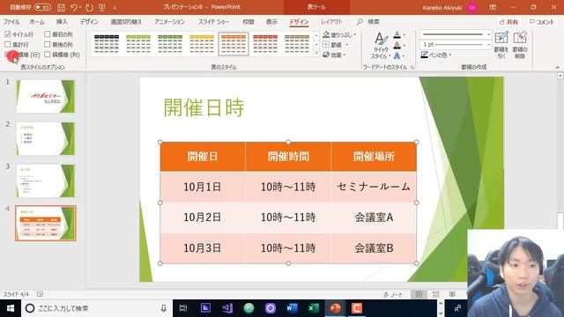Switch to normal view icon

pos(419,295)
